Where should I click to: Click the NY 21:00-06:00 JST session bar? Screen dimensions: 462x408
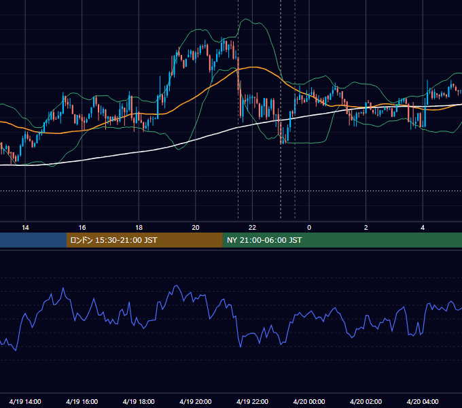(x=342, y=240)
